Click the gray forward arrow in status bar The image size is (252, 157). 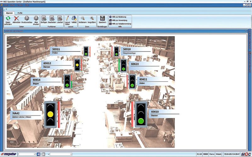[x=43, y=154]
